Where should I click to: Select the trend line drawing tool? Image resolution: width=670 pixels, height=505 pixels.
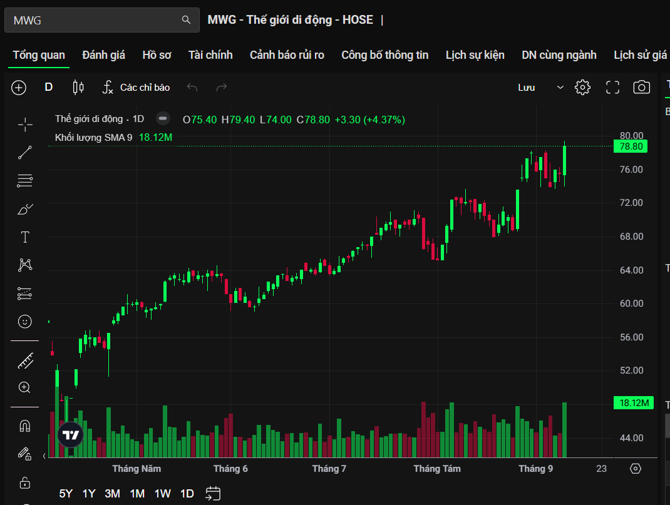pos(25,153)
